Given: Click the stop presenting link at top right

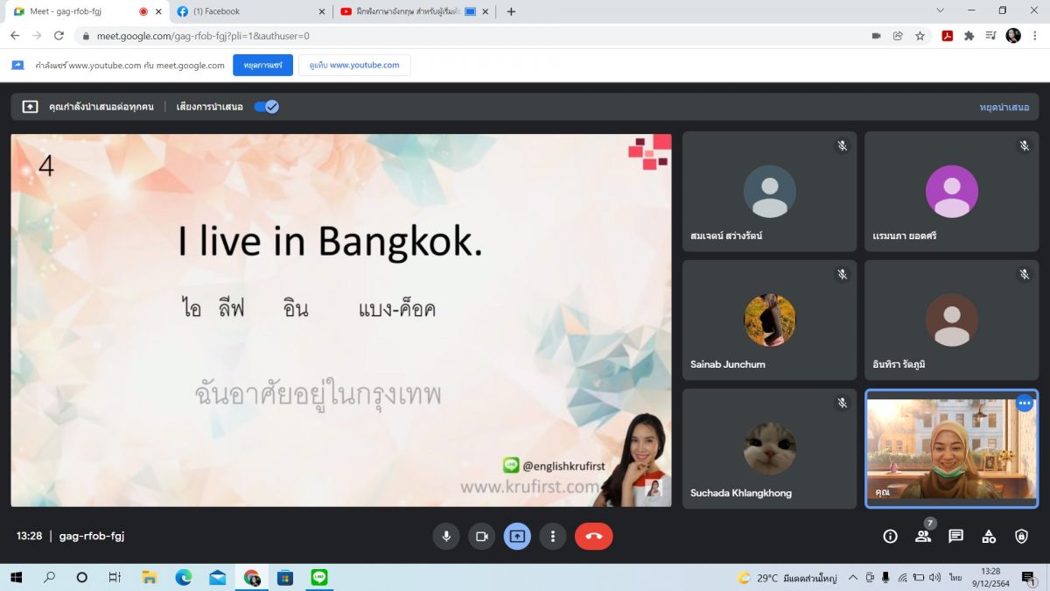Looking at the screenshot, I should click(x=1004, y=107).
